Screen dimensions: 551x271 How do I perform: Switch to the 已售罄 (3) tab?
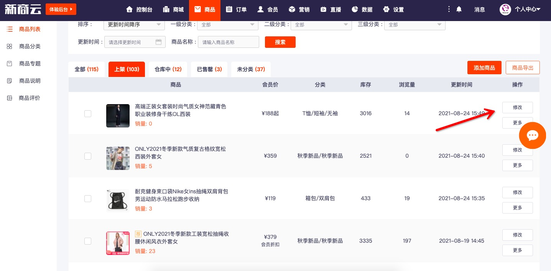pos(209,69)
